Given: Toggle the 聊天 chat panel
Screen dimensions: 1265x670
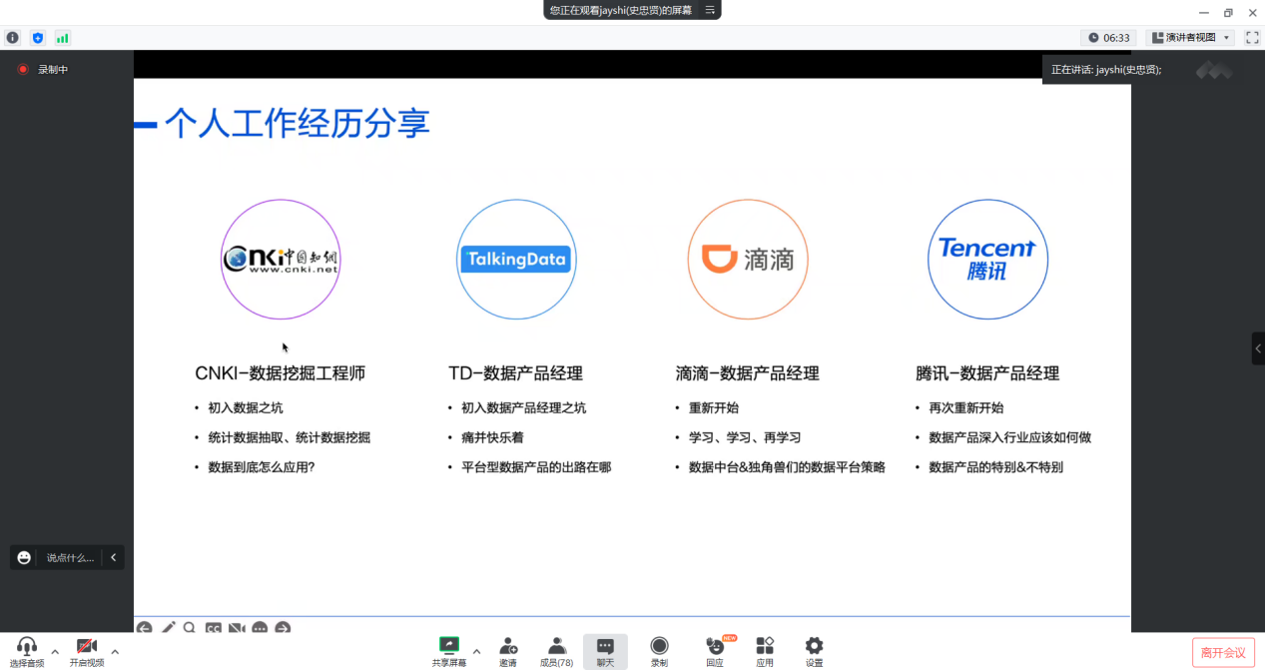Looking at the screenshot, I should 605,650.
